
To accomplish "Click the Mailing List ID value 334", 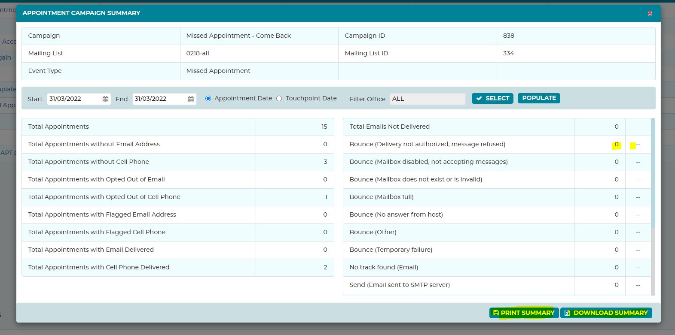I will coord(509,53).
